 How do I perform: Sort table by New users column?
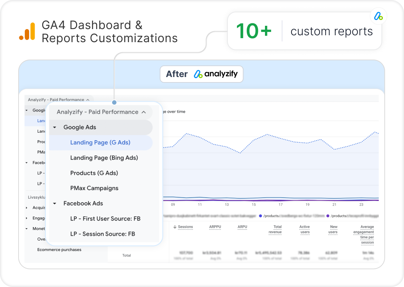coord(333,229)
